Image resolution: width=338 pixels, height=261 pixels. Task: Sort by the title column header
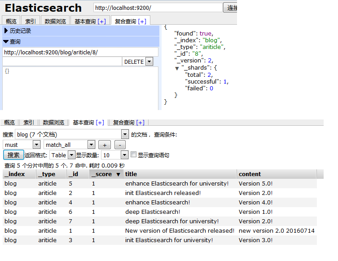(180, 174)
